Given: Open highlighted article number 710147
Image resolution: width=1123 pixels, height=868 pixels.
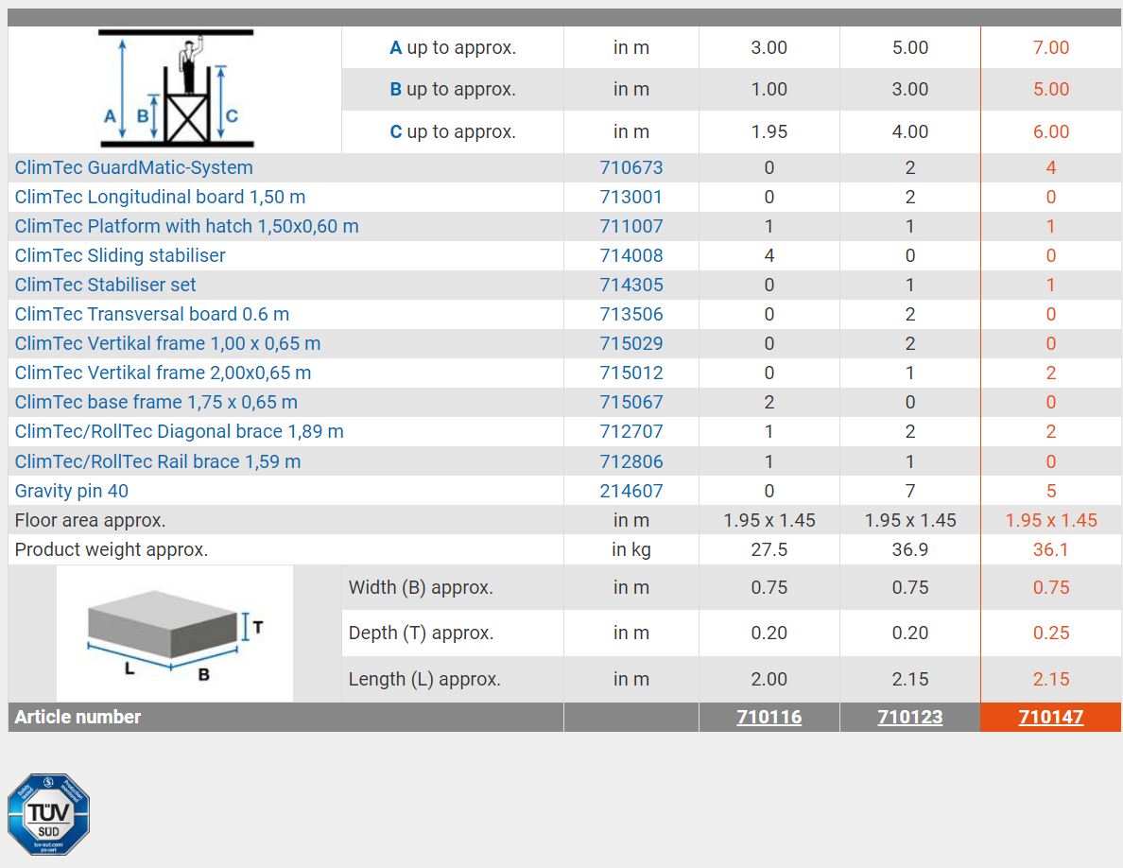Looking at the screenshot, I should pos(1050,717).
